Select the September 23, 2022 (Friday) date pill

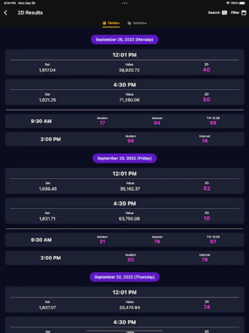point(125,158)
